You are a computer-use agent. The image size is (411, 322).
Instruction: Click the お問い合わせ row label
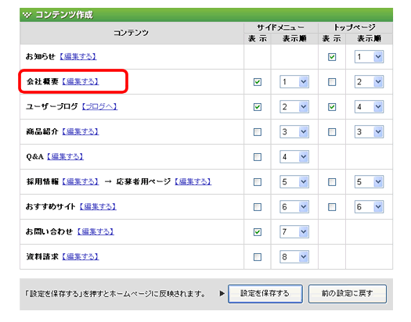coord(49,231)
